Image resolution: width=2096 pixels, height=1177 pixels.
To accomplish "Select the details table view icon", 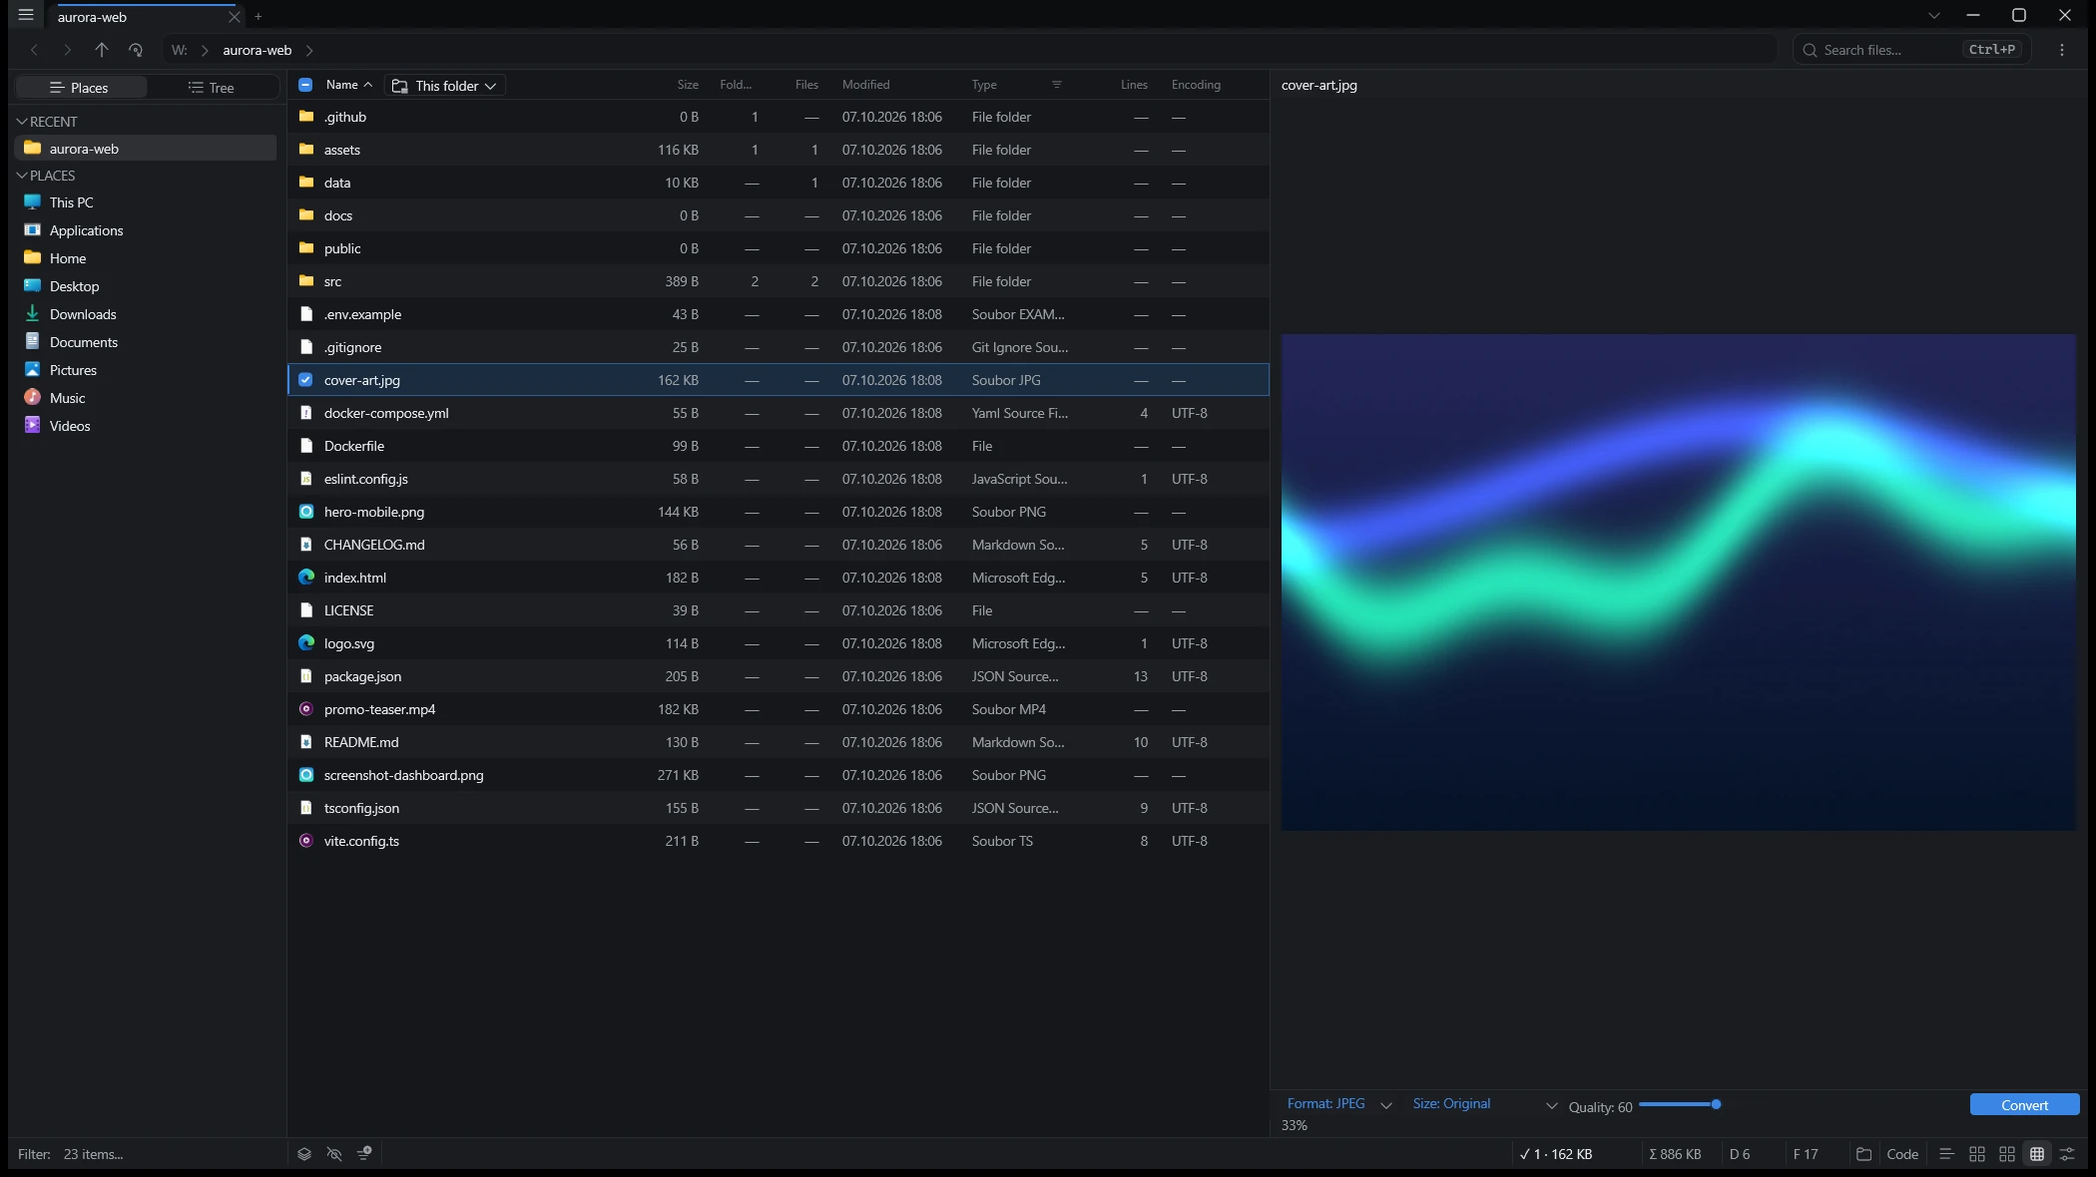I will (2037, 1154).
